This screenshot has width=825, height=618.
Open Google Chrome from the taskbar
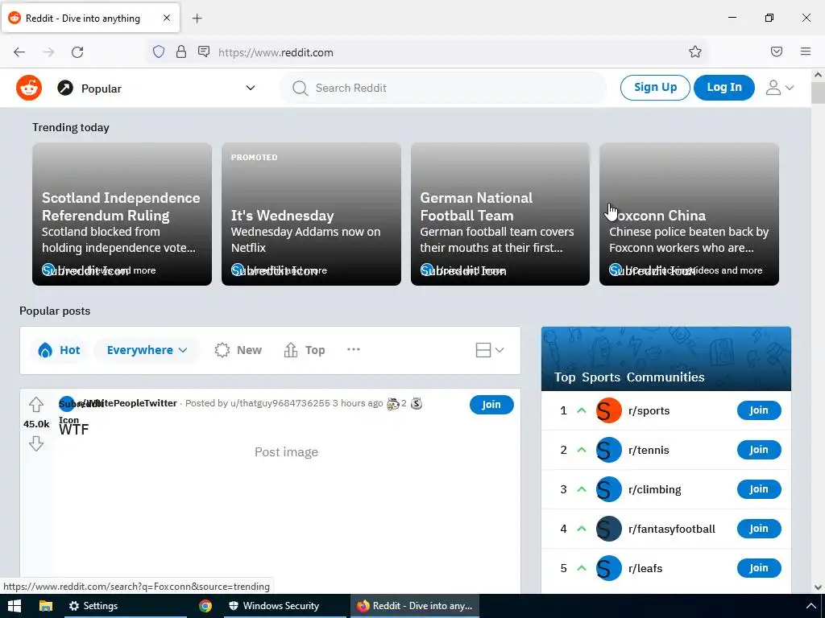coord(205,606)
